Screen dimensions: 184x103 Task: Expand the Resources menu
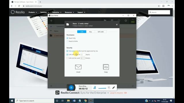(69, 12)
